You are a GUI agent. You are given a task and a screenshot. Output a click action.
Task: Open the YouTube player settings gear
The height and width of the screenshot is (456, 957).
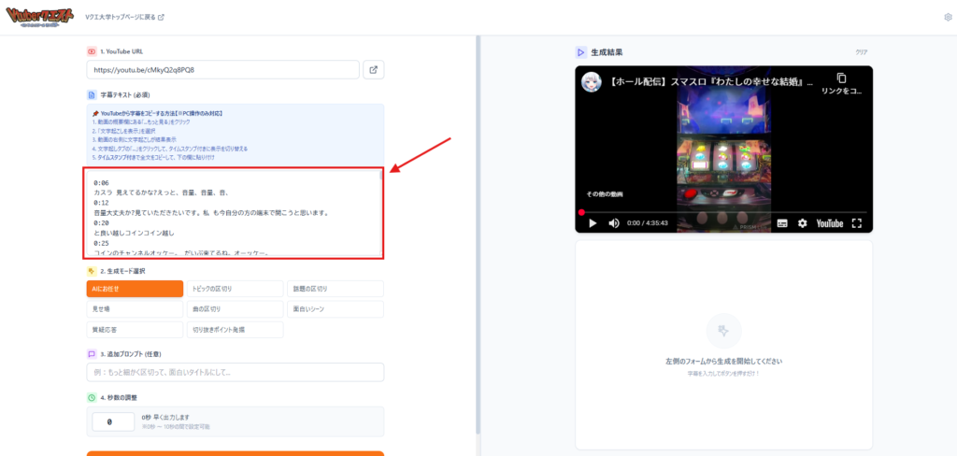point(803,223)
